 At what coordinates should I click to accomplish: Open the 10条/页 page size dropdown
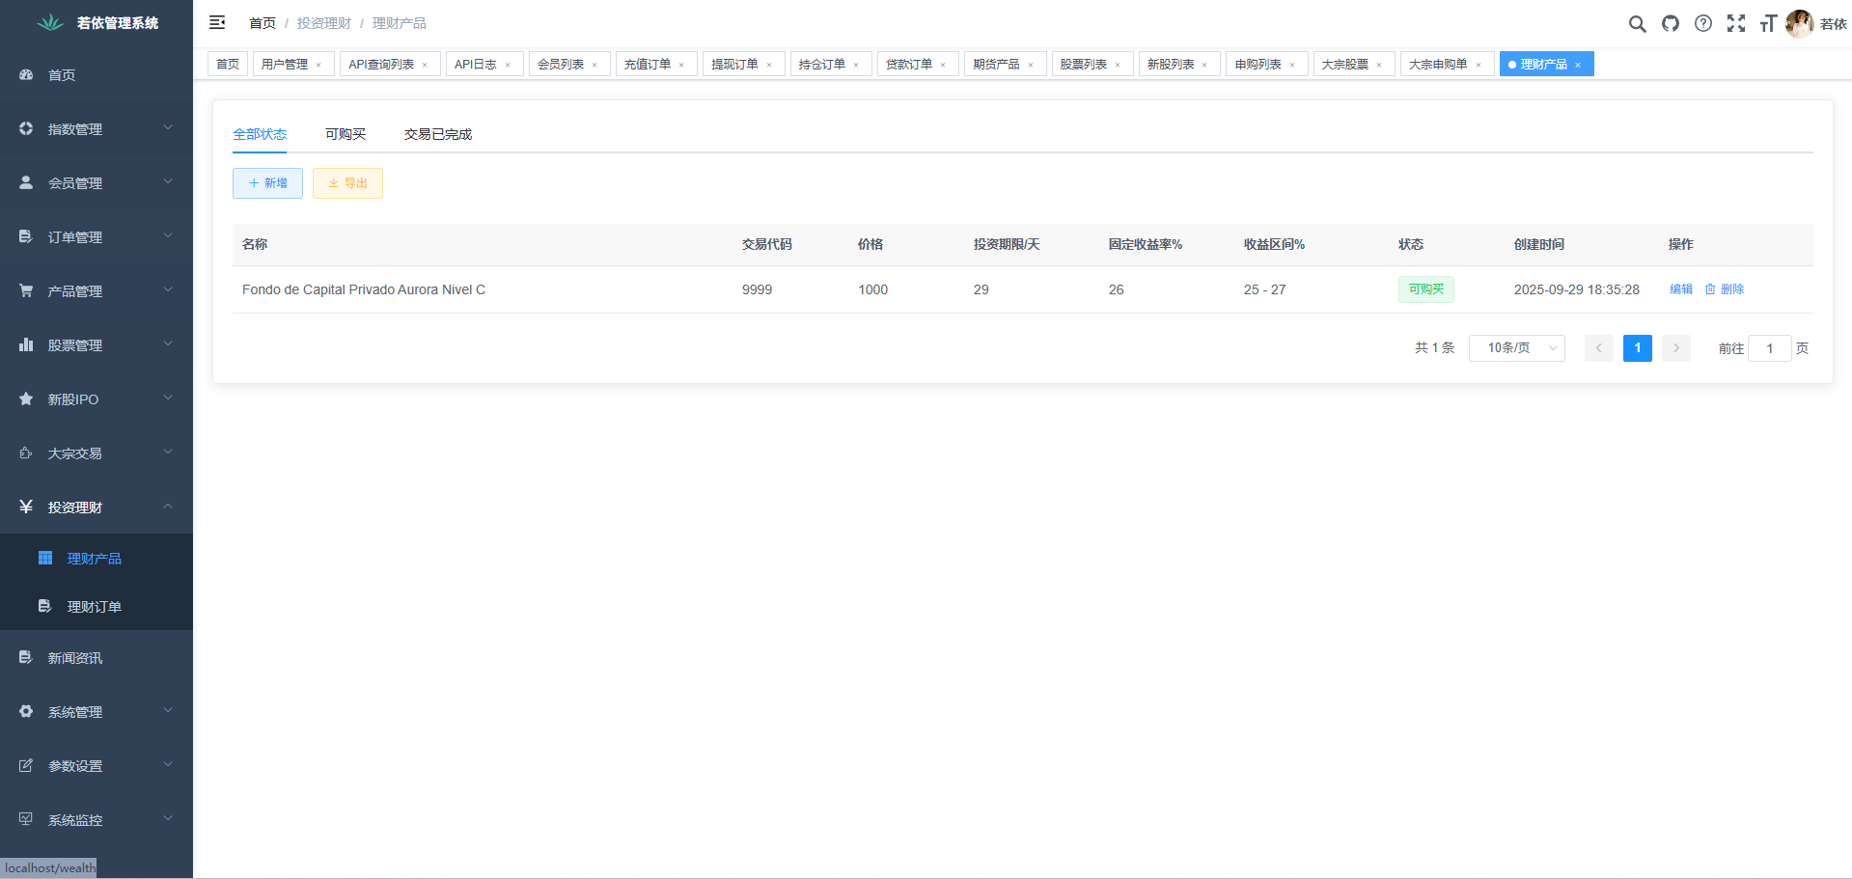tap(1516, 348)
